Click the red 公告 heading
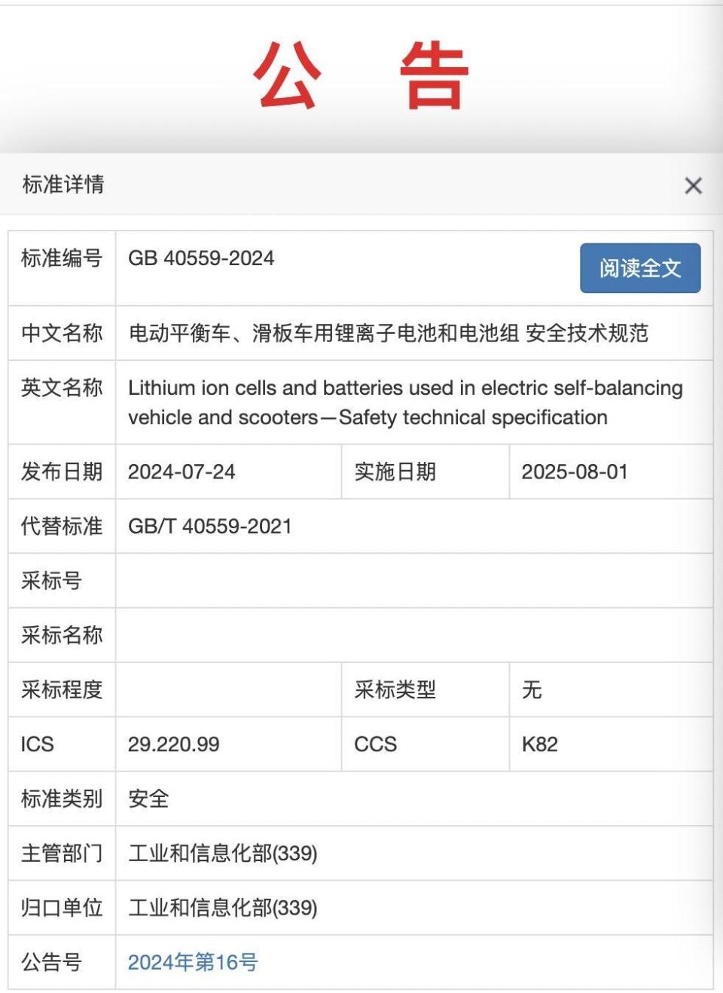 pyautogui.click(x=361, y=75)
